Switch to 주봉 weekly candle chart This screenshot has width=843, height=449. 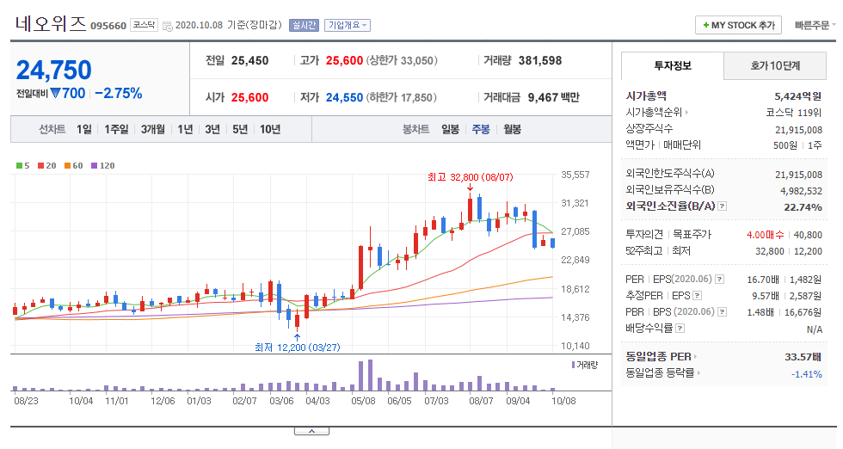click(481, 129)
